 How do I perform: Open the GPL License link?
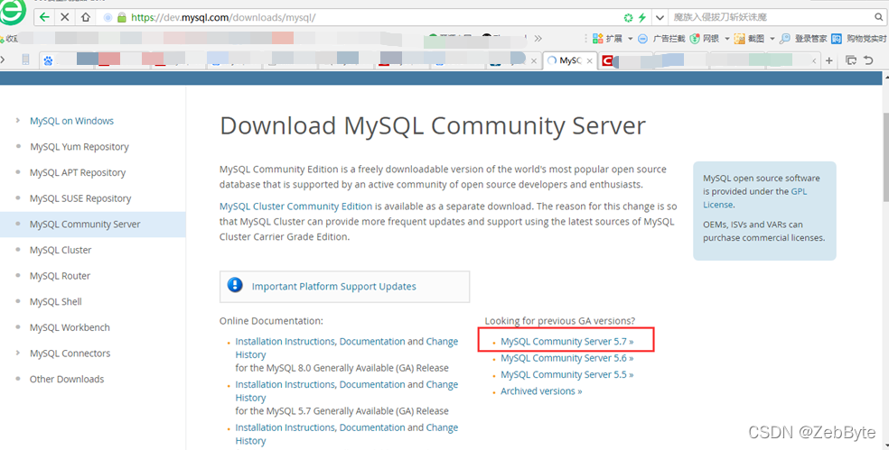click(755, 198)
